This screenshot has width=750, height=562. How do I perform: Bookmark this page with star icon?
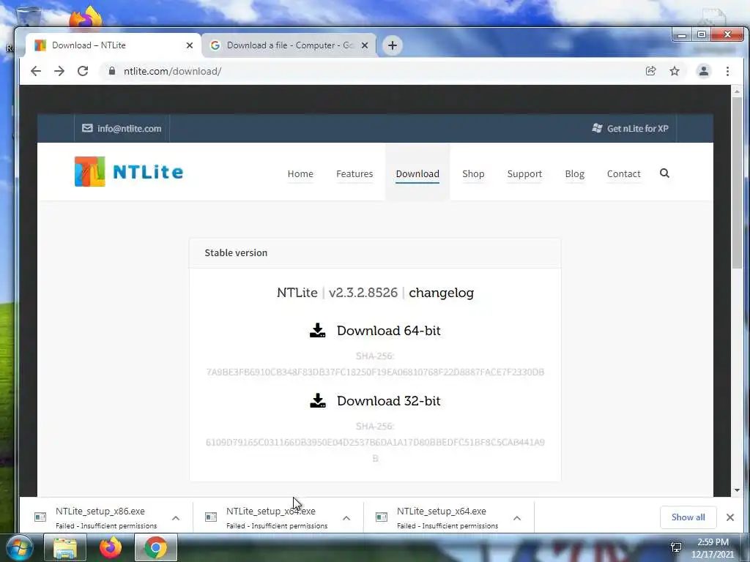[675, 71]
